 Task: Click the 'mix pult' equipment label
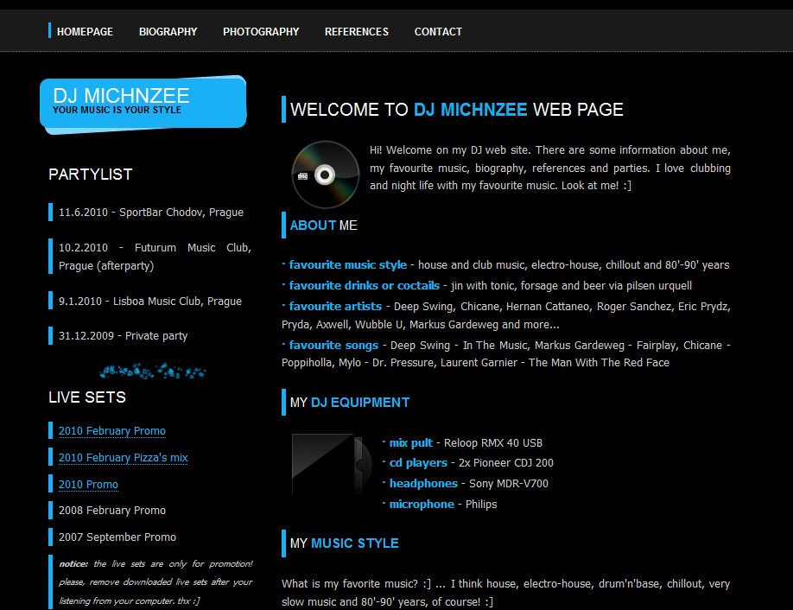410,442
